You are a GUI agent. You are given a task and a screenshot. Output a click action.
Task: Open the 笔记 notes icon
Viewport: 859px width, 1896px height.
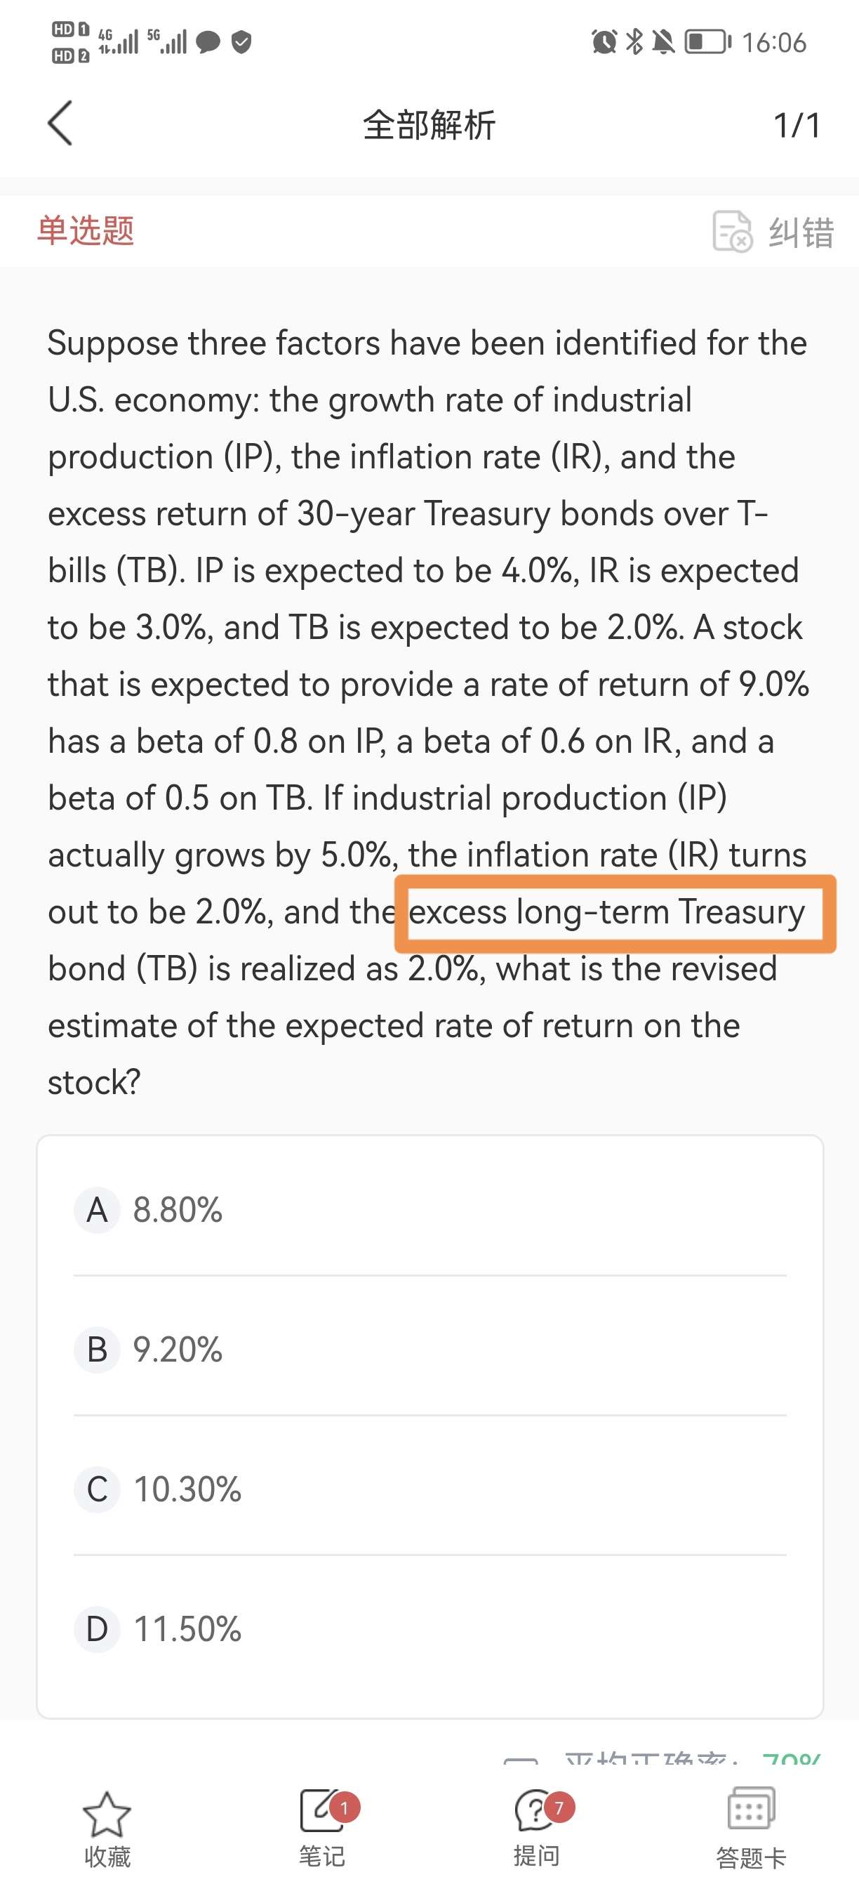[x=321, y=1810]
